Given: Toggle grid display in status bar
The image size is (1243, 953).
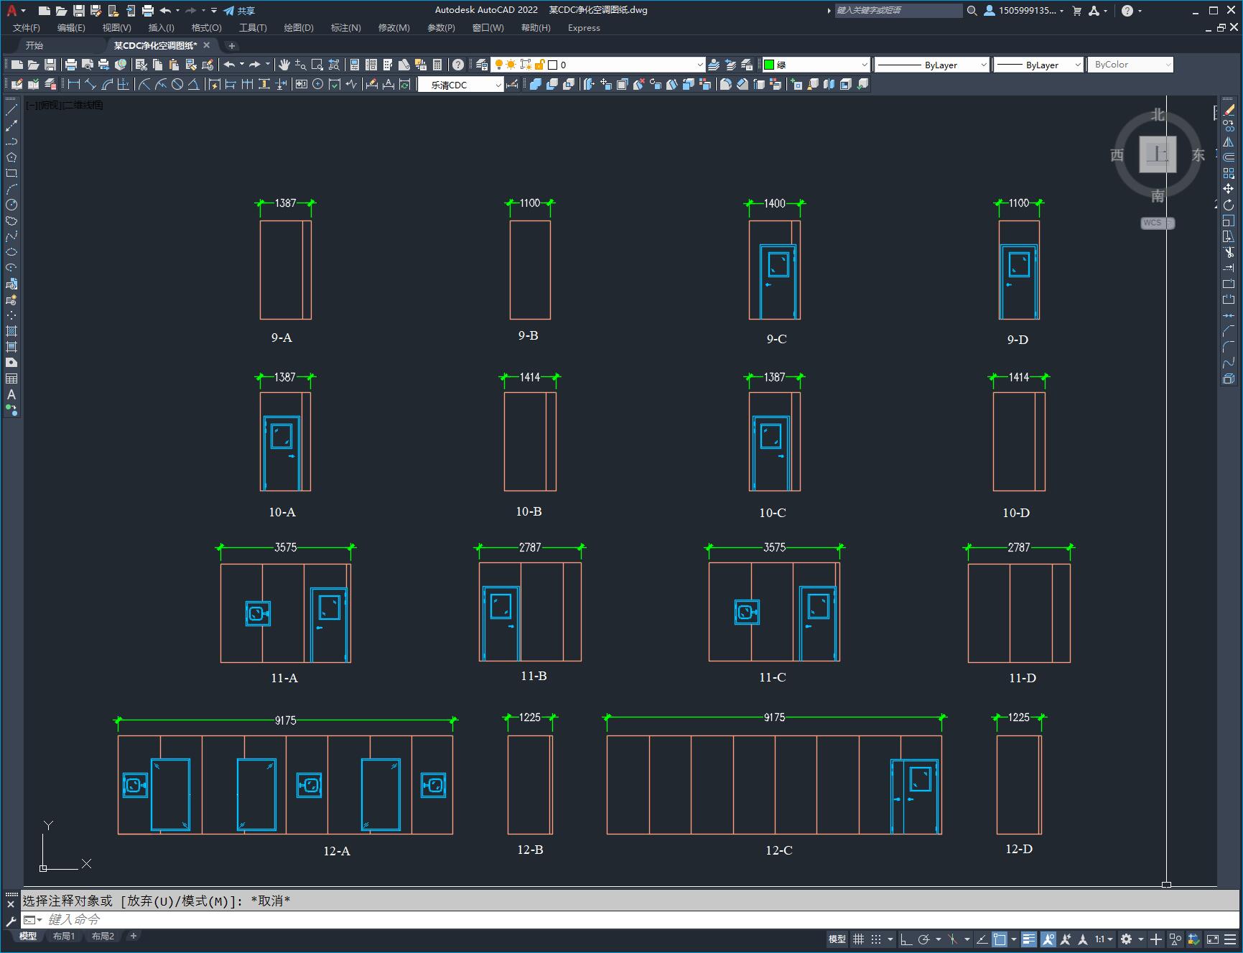Looking at the screenshot, I should click(x=858, y=939).
